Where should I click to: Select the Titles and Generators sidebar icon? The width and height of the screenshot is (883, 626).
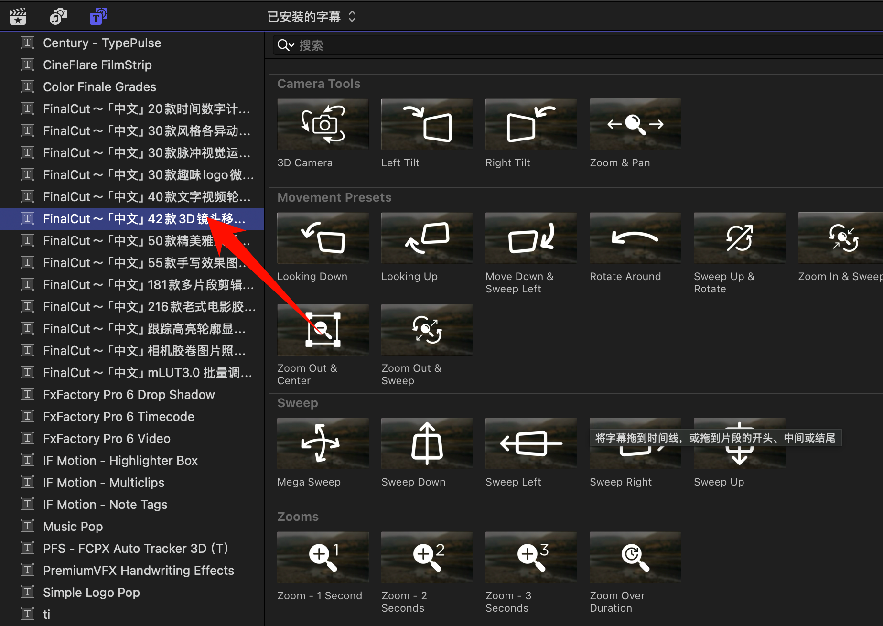coord(98,17)
